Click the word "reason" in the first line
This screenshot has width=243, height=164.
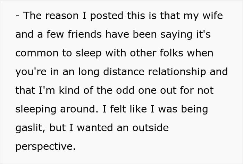coord(62,16)
